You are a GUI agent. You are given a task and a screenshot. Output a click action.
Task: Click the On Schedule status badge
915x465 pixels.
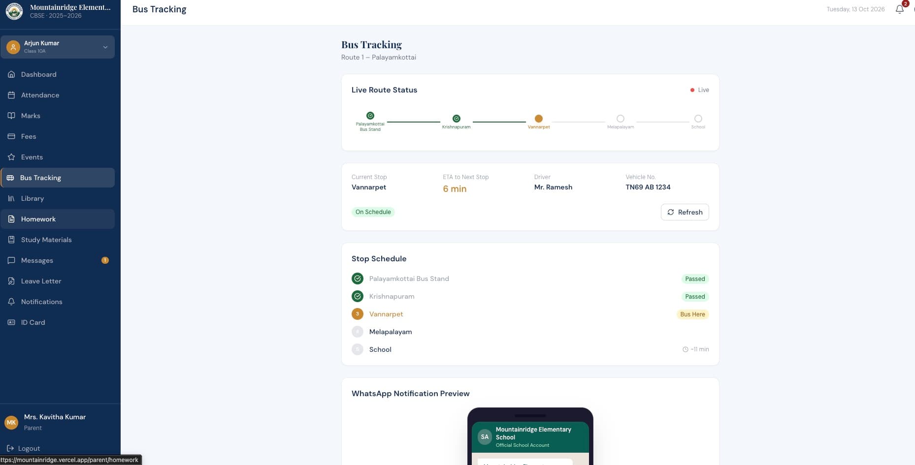coord(373,212)
